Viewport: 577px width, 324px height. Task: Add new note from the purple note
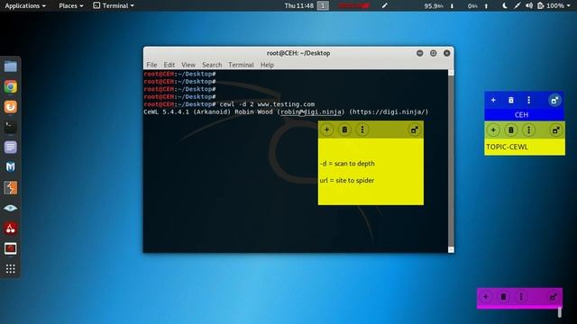486,297
